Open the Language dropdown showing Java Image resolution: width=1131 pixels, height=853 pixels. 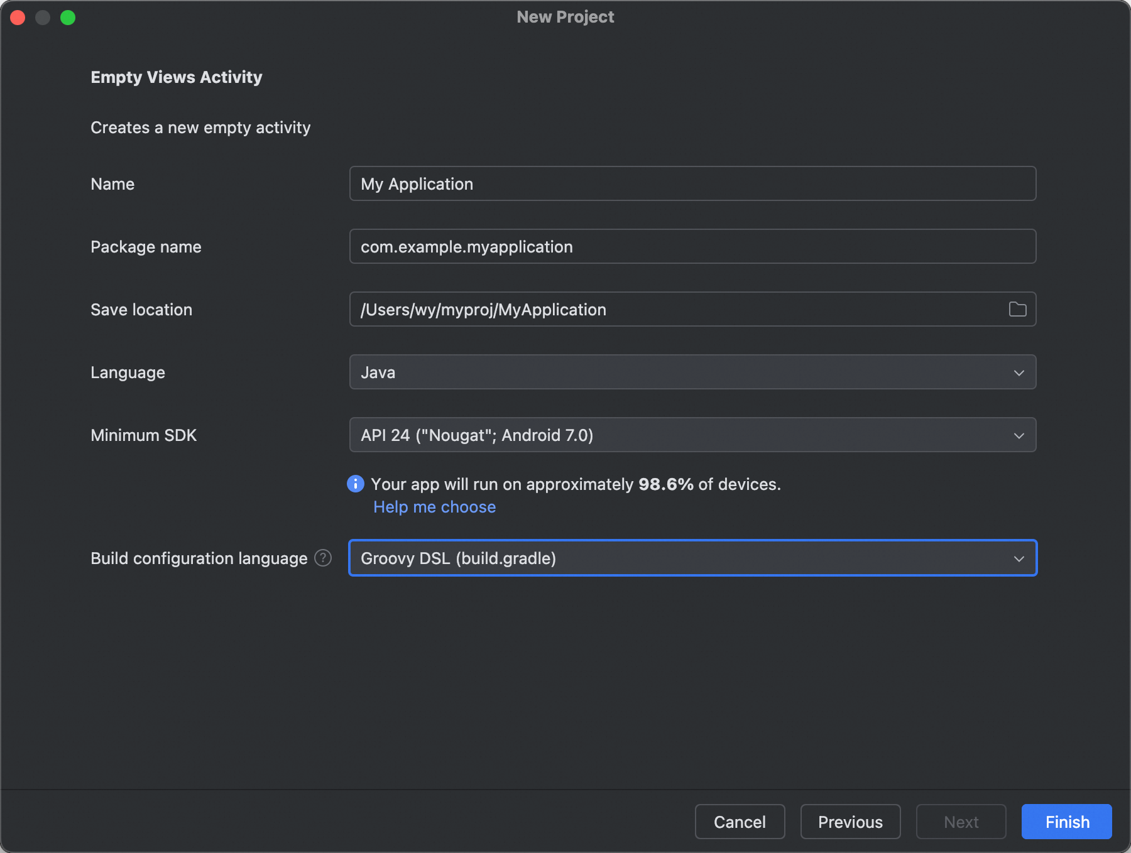(x=691, y=372)
